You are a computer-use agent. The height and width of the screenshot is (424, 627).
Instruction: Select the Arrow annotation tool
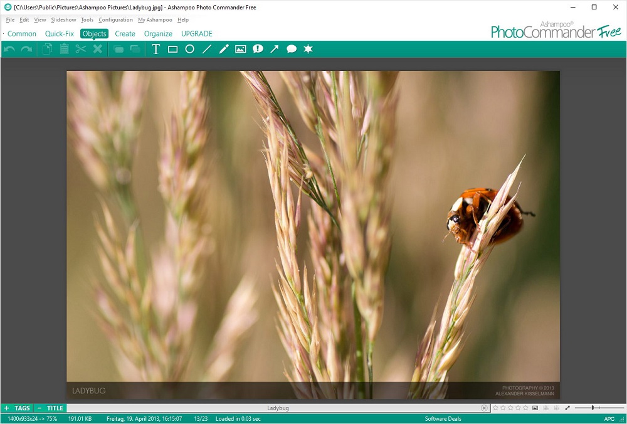(274, 49)
